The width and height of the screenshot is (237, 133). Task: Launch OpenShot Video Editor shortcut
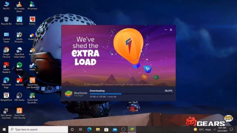pyautogui.click(x=19, y=52)
